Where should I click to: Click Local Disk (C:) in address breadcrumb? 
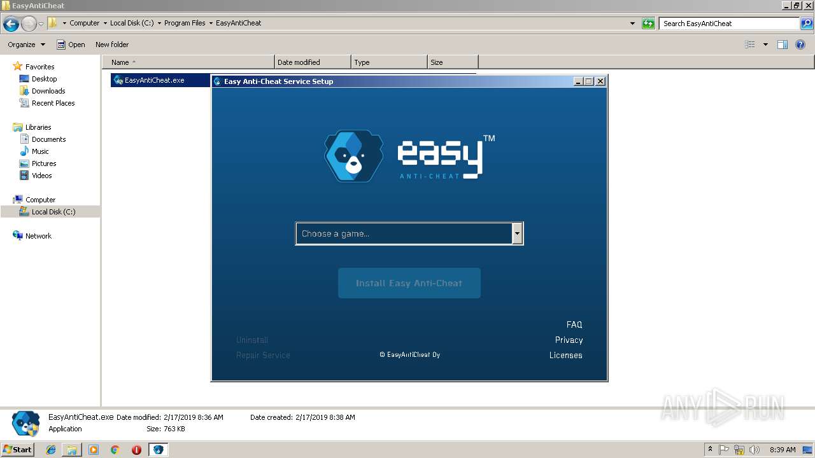pyautogui.click(x=131, y=23)
